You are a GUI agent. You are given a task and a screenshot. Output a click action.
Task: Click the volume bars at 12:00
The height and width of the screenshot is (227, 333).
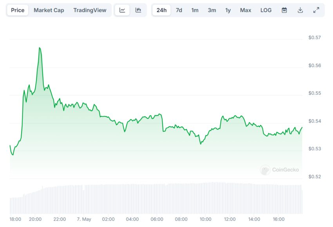[x=230, y=198]
